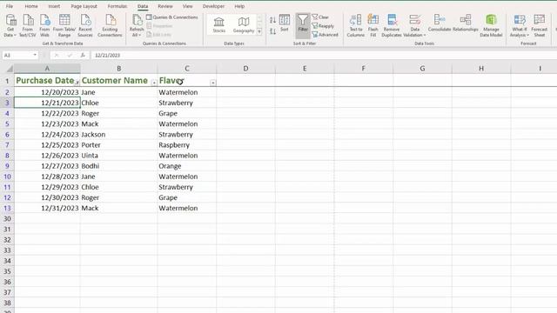Switch to the Home tab

[31, 6]
